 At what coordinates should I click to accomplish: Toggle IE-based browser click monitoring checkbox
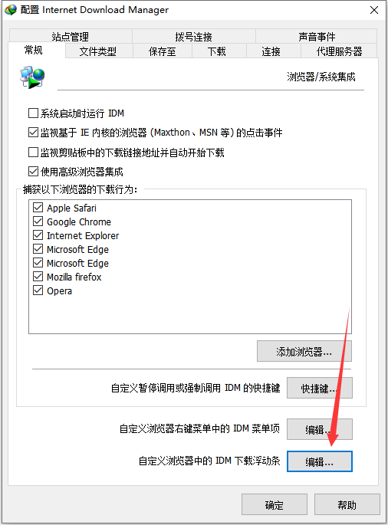[x=33, y=133]
